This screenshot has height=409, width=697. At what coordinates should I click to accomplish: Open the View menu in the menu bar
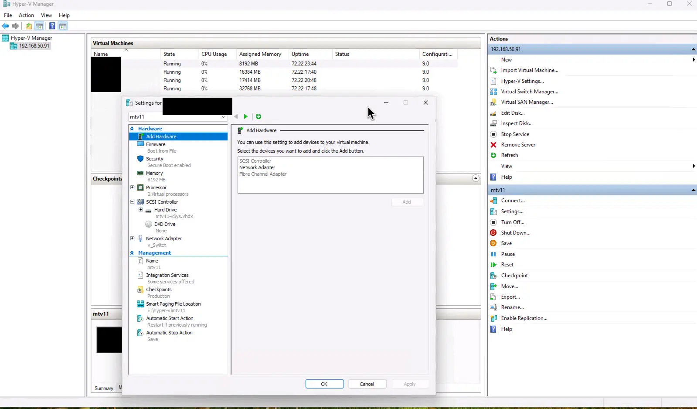coord(46,15)
